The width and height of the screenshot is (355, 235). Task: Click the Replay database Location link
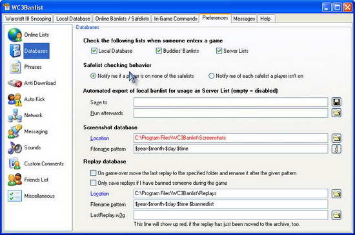point(99,194)
